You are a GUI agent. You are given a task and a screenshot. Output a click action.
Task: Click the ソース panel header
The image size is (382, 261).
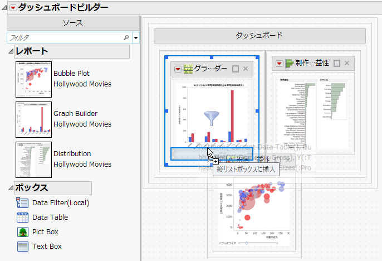[x=73, y=23]
